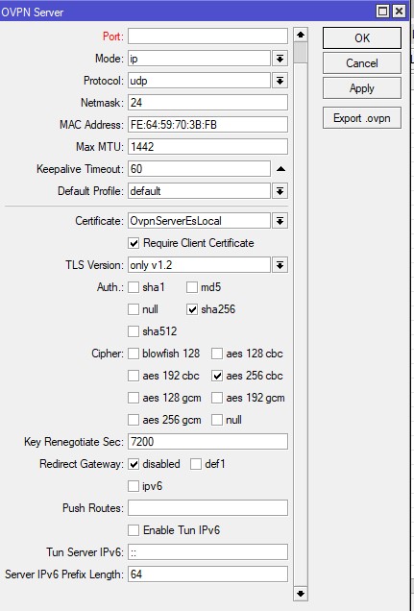Viewport: 414px width, 611px height.
Task: Open the TLS Version dropdown
Action: [x=280, y=265]
